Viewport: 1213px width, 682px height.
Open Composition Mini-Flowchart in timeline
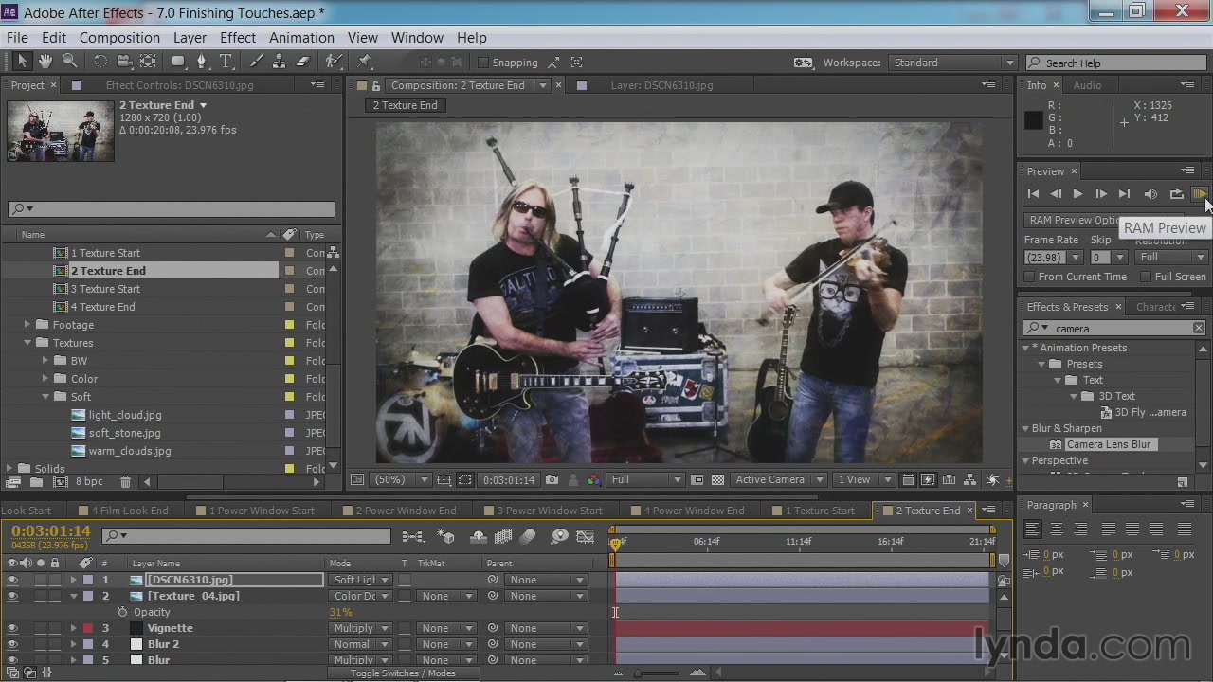(x=413, y=537)
